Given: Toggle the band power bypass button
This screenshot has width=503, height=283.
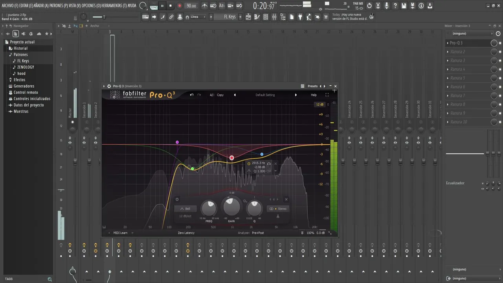Looking at the screenshot, I should click(x=177, y=200).
